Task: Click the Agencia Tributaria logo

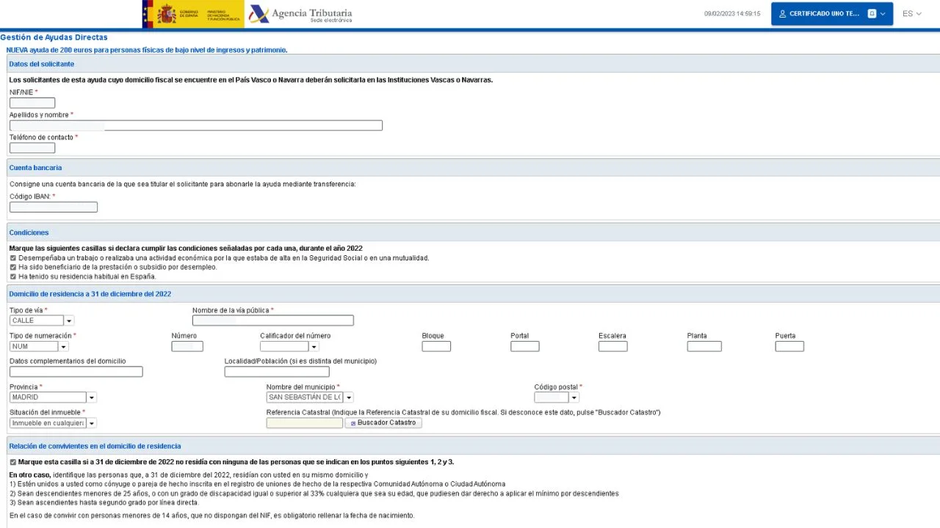Action: click(300, 14)
